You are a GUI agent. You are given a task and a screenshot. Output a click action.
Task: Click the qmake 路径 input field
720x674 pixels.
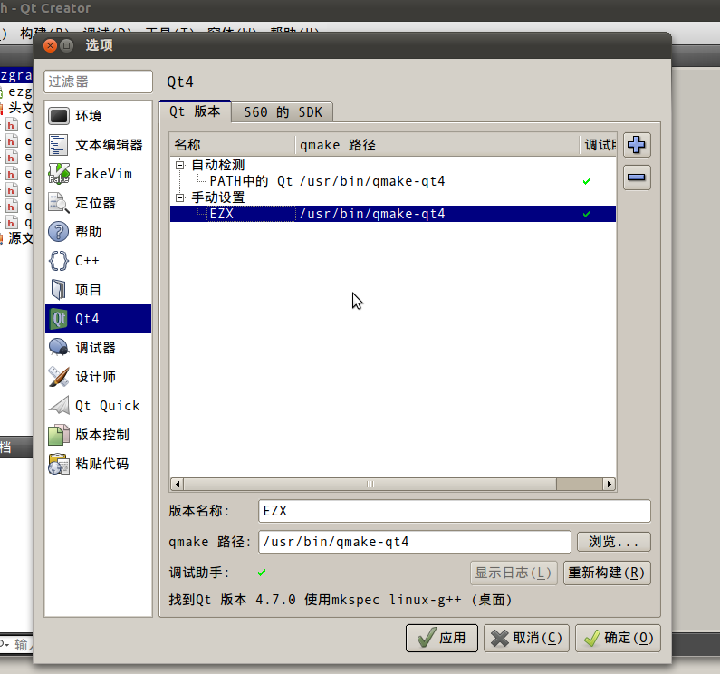click(415, 542)
